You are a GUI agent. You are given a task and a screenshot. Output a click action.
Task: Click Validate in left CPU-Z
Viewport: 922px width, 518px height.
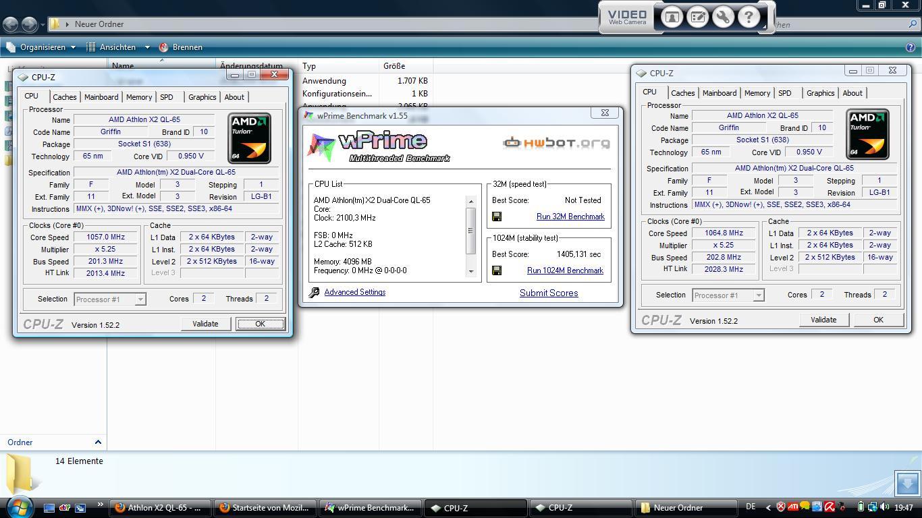pyautogui.click(x=205, y=324)
